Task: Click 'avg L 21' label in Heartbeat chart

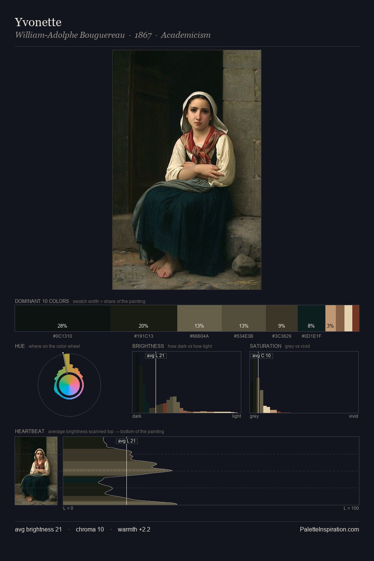Action: [127, 441]
